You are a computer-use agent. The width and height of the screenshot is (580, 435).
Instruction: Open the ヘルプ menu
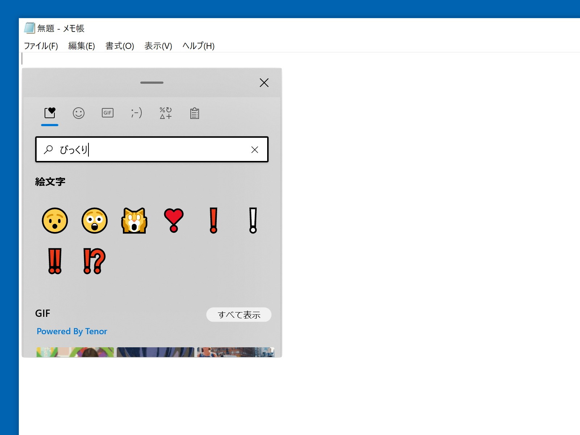[198, 46]
